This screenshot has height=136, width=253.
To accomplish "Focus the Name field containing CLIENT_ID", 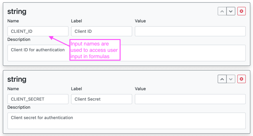I will [38, 31].
